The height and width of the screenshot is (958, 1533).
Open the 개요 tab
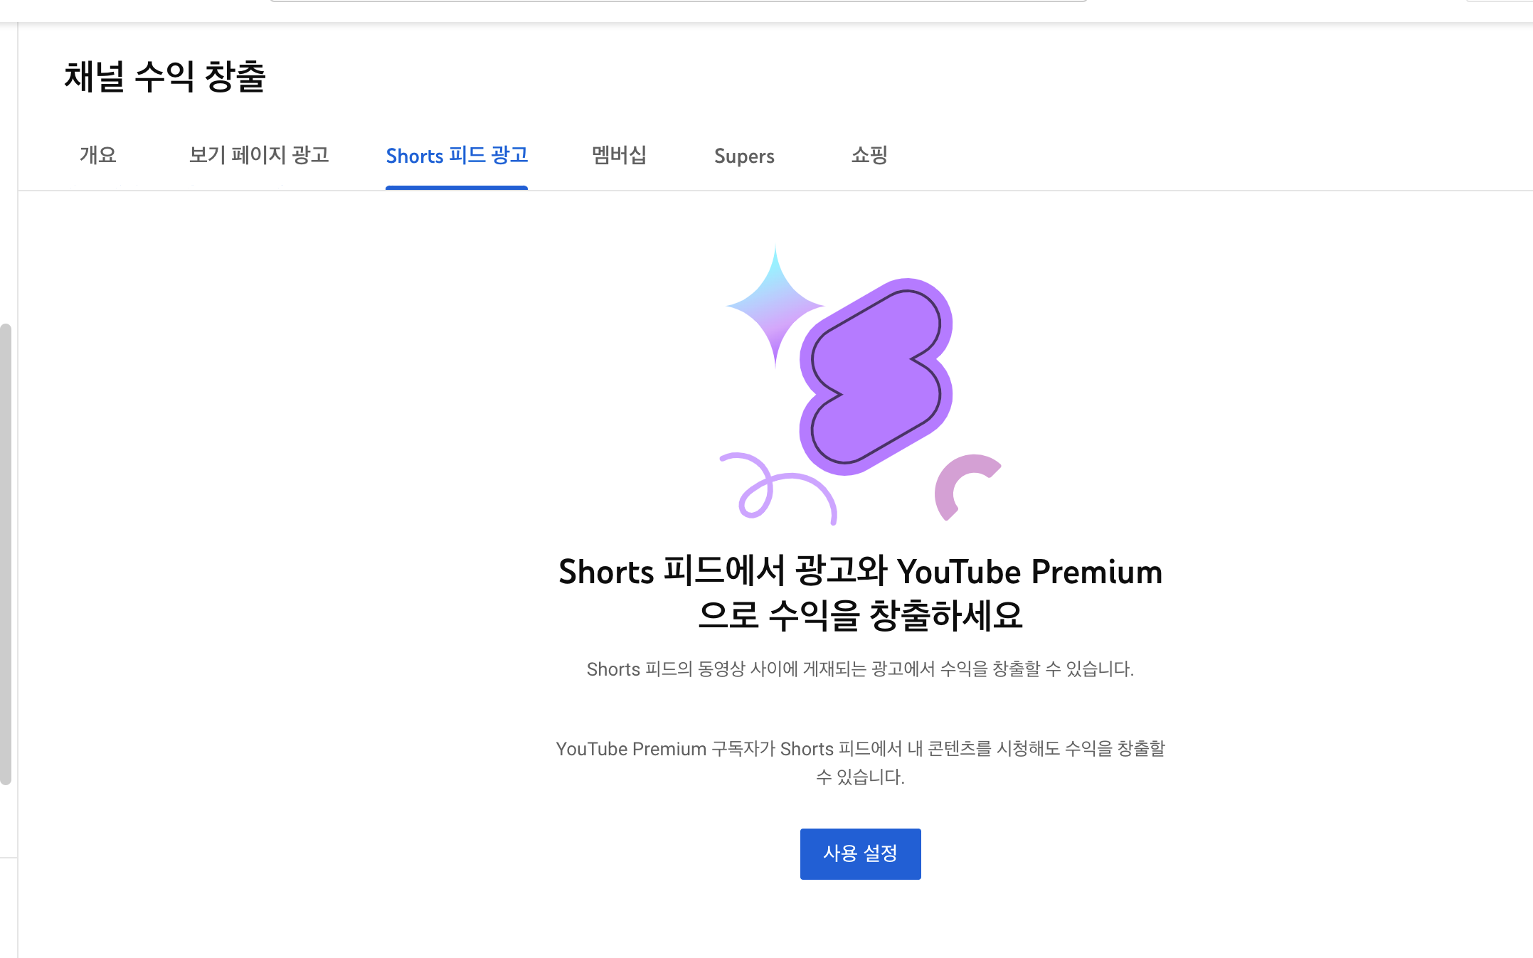[98, 155]
